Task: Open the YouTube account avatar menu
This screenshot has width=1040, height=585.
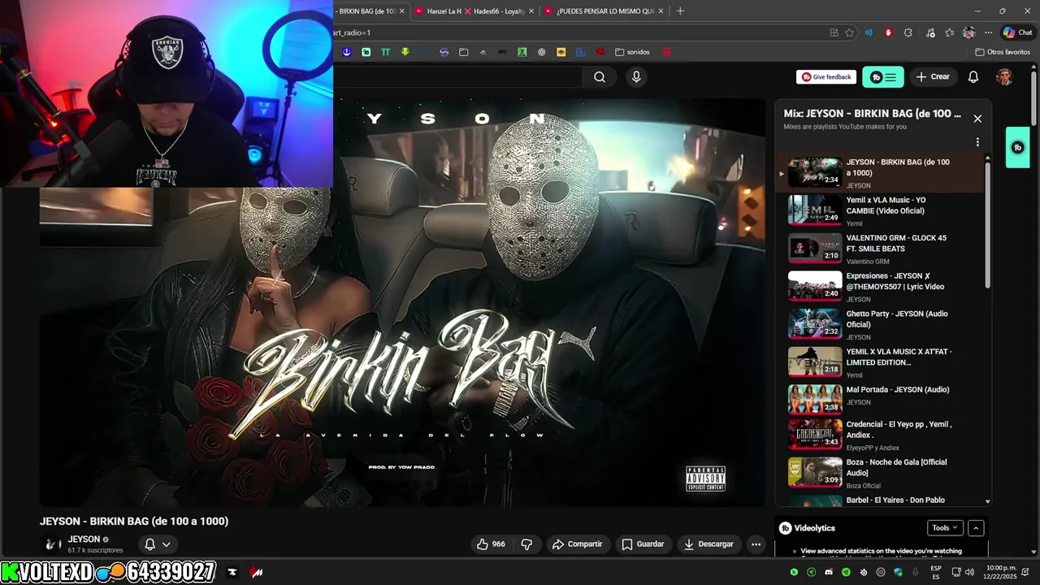Action: pyautogui.click(x=1004, y=77)
